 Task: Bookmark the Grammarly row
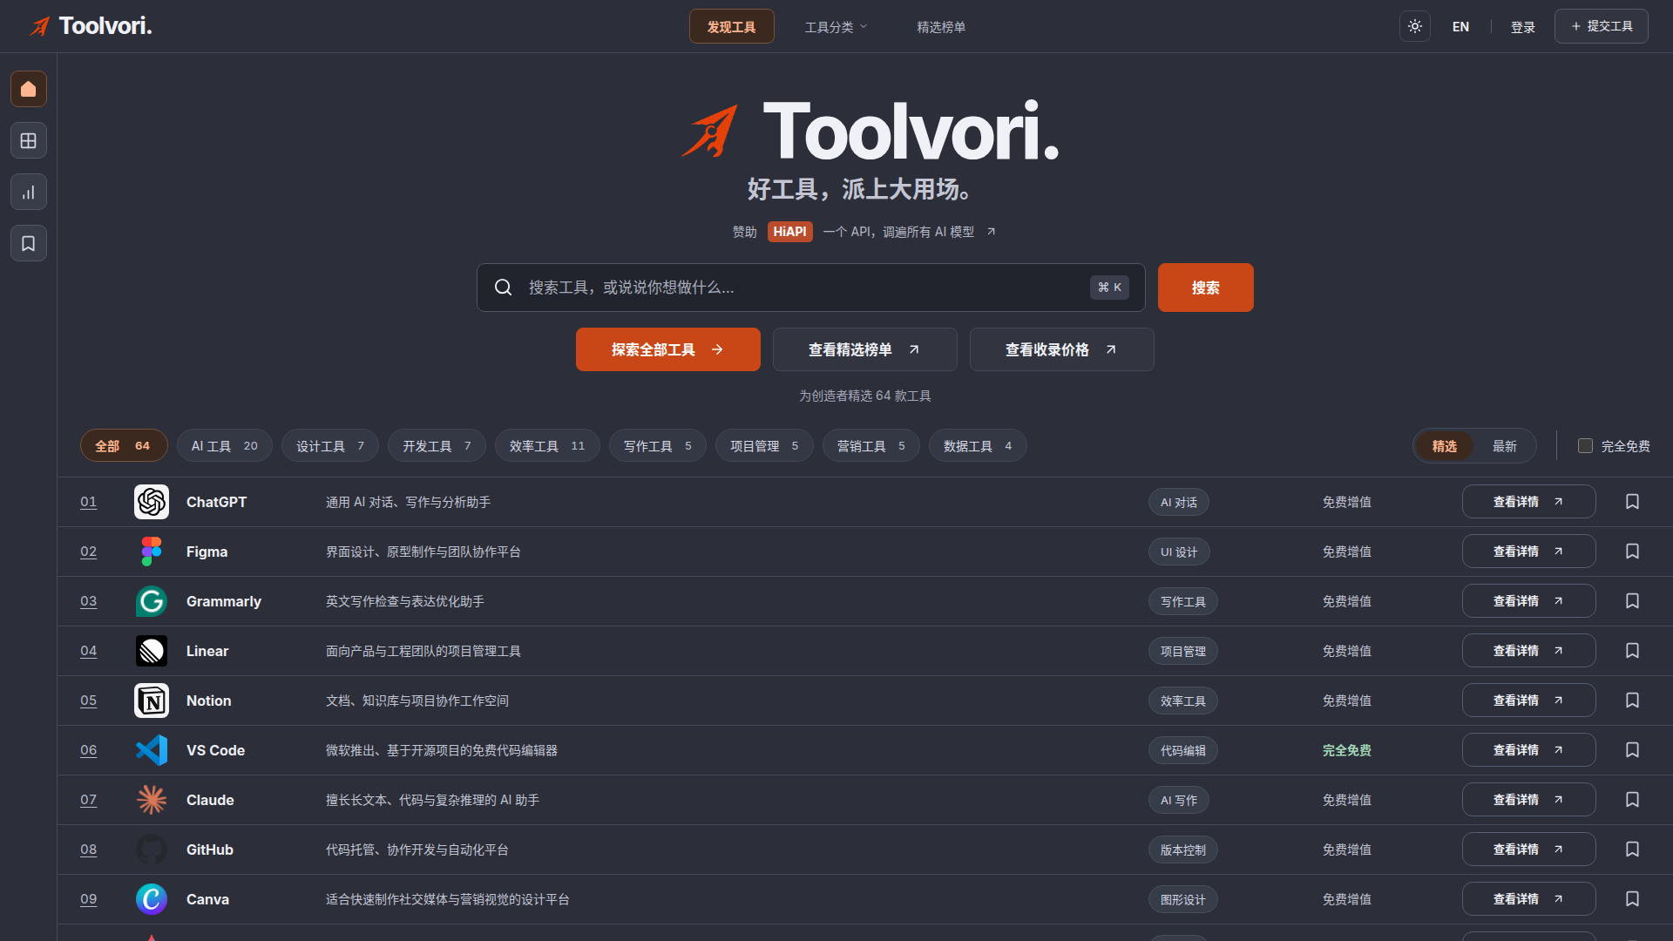tap(1633, 601)
